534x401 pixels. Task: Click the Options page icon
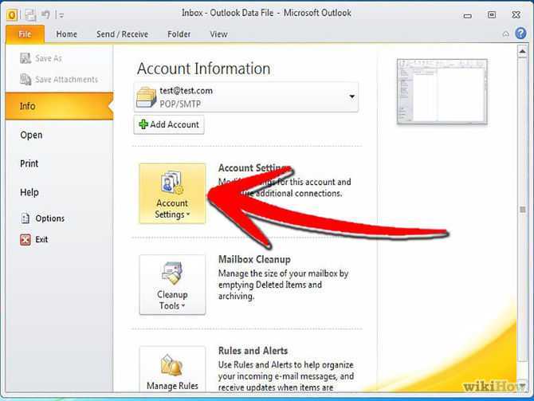[26, 218]
